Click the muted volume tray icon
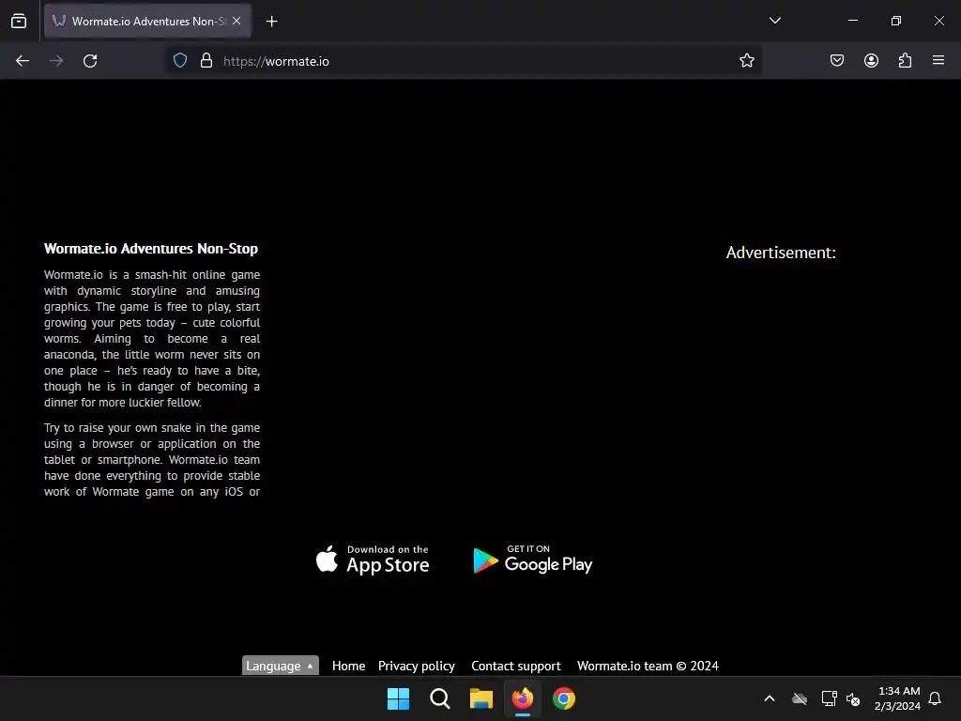961x721 pixels. point(853,698)
